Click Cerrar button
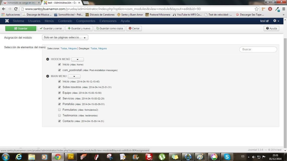287x161 pixels. [x=134, y=28]
